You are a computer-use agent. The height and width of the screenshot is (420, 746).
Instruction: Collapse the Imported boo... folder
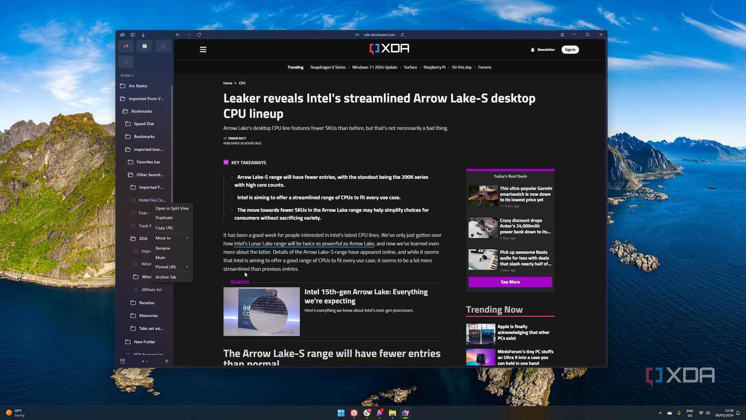145,149
